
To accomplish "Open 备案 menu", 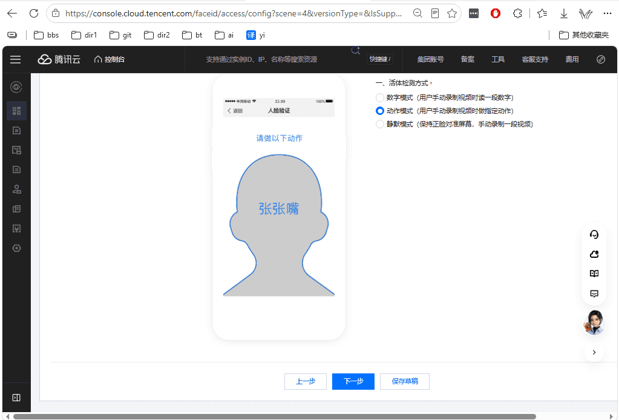I will click(467, 59).
